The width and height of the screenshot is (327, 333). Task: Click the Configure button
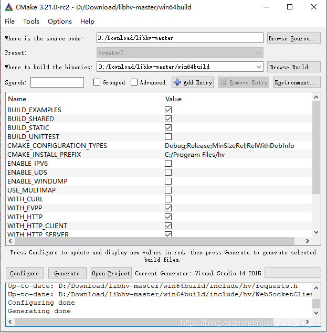(x=25, y=273)
